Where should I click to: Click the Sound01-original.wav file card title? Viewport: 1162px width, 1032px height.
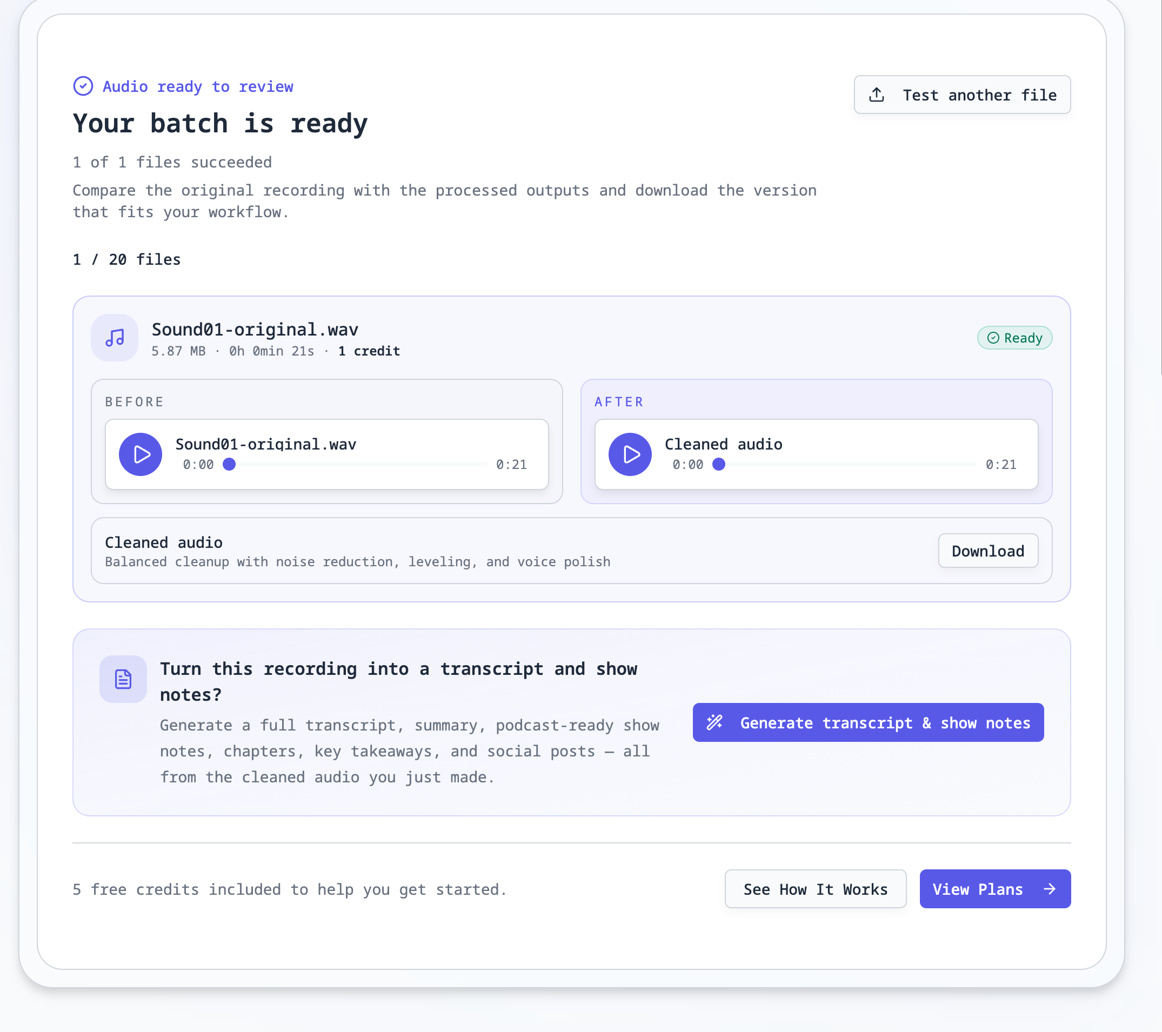(x=255, y=329)
